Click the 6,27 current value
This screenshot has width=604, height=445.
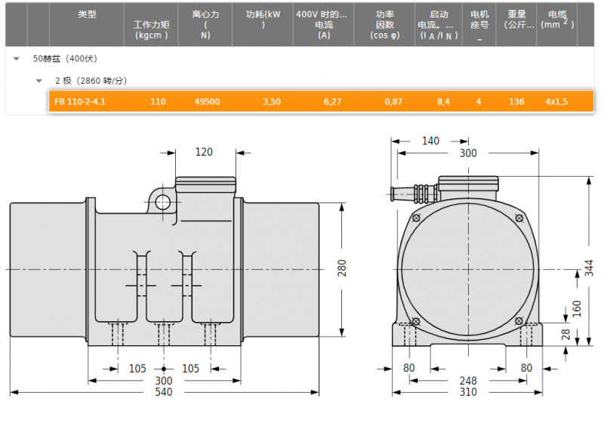(332, 102)
